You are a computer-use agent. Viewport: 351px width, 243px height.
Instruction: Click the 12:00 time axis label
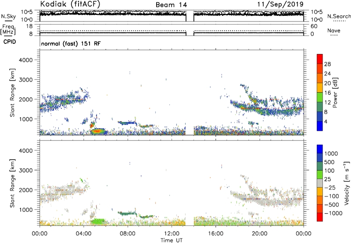pos(172,234)
